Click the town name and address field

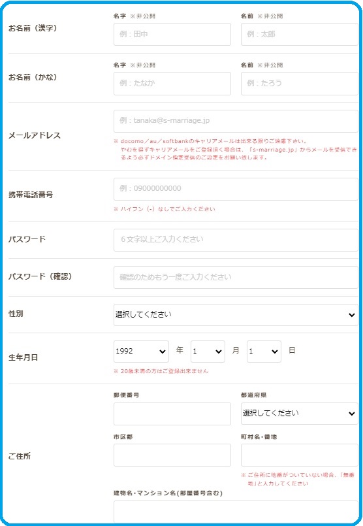click(299, 455)
